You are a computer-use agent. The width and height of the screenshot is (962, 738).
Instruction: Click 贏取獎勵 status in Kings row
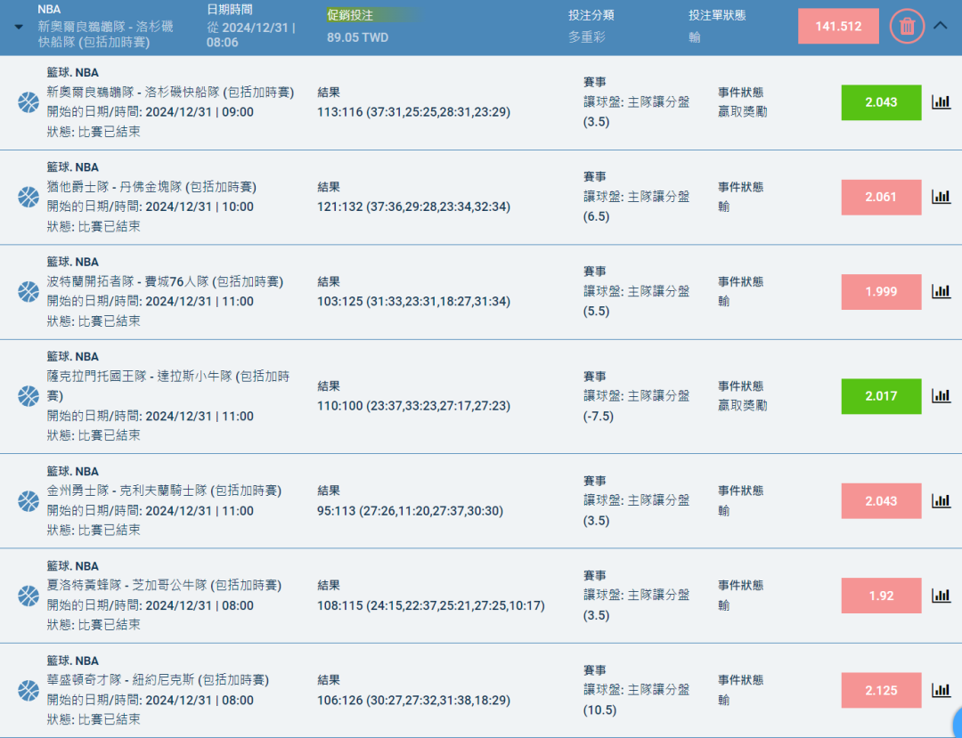[x=742, y=406]
